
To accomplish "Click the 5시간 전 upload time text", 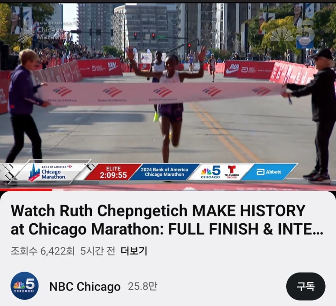I will click(x=98, y=251).
